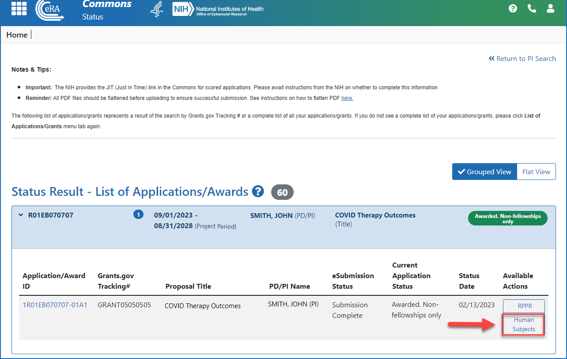Switch to Flat View
The height and width of the screenshot is (359, 567).
(x=536, y=172)
